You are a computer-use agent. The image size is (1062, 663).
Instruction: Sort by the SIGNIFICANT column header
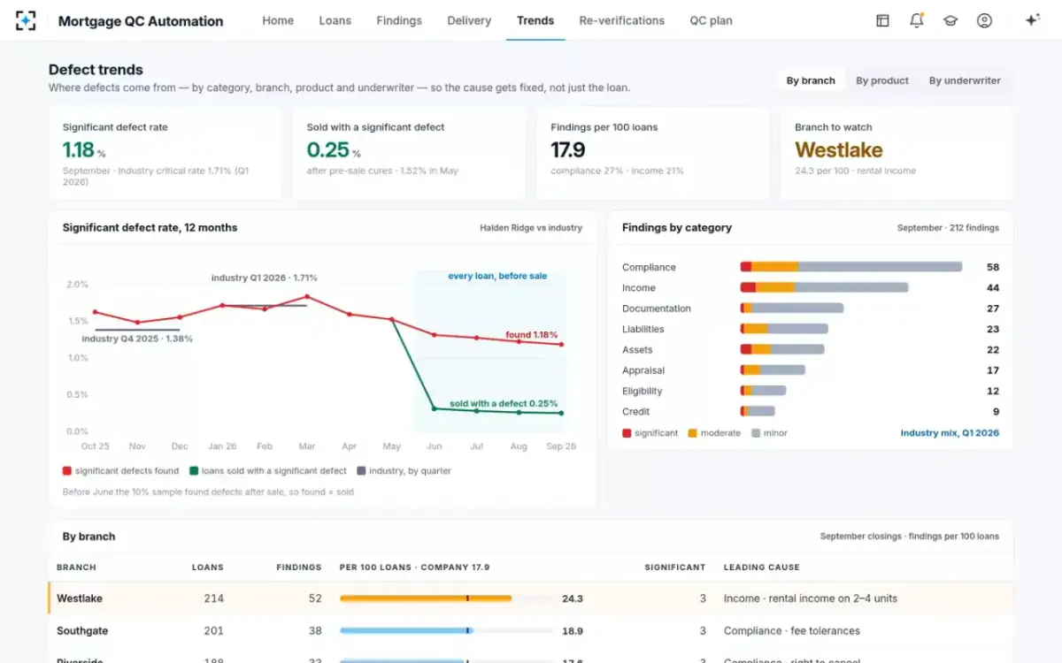(x=675, y=568)
